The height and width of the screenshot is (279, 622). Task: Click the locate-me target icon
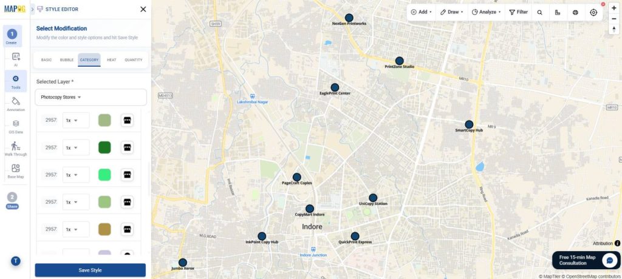pos(593,12)
